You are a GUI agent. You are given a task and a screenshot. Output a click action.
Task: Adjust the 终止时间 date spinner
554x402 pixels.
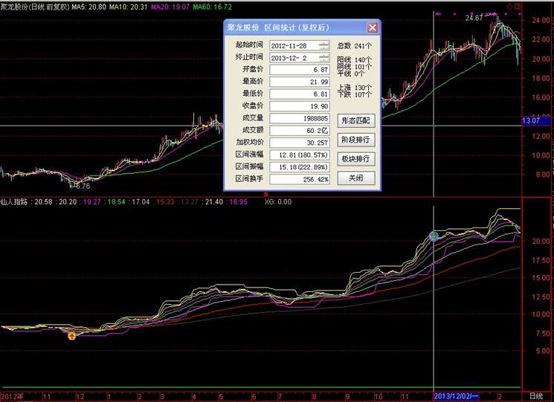point(324,58)
